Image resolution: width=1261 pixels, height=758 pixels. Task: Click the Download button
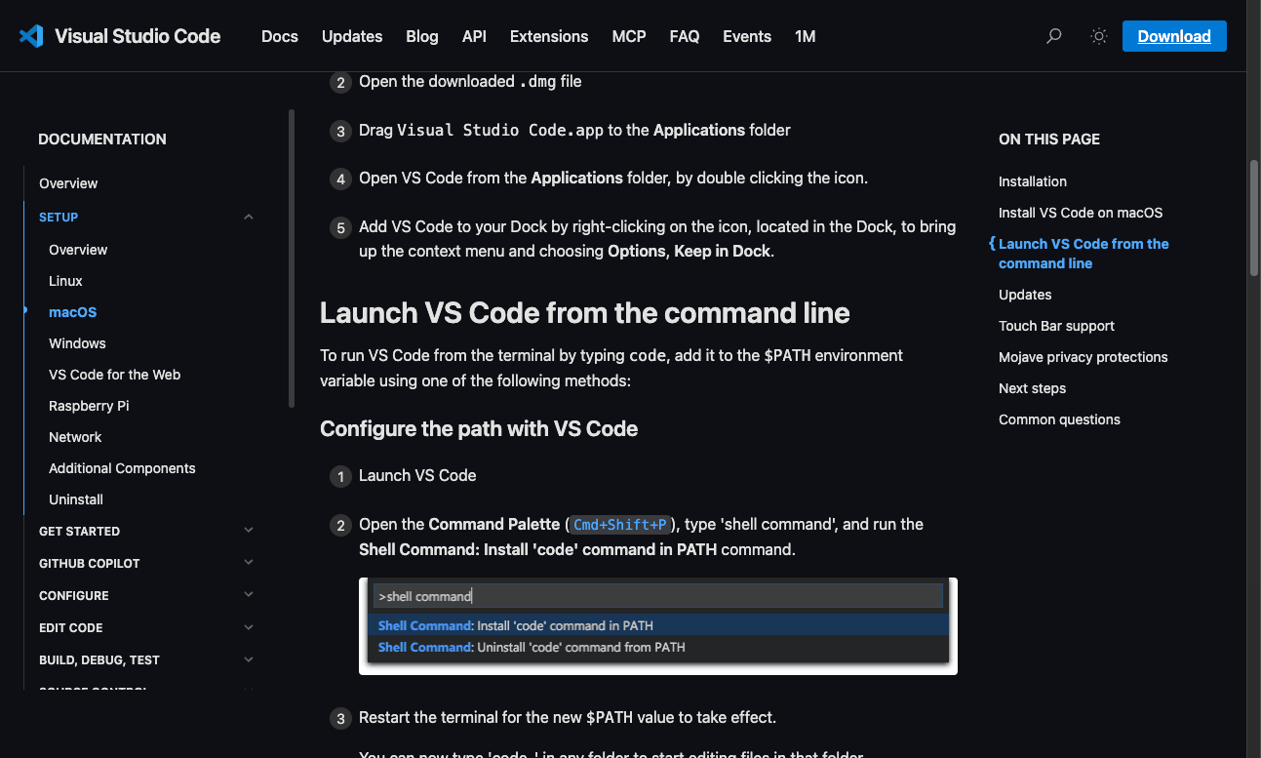[x=1174, y=36]
